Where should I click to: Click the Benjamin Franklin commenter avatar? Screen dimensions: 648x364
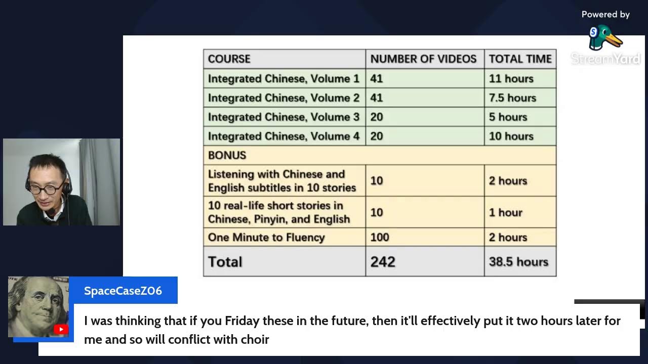point(38,306)
